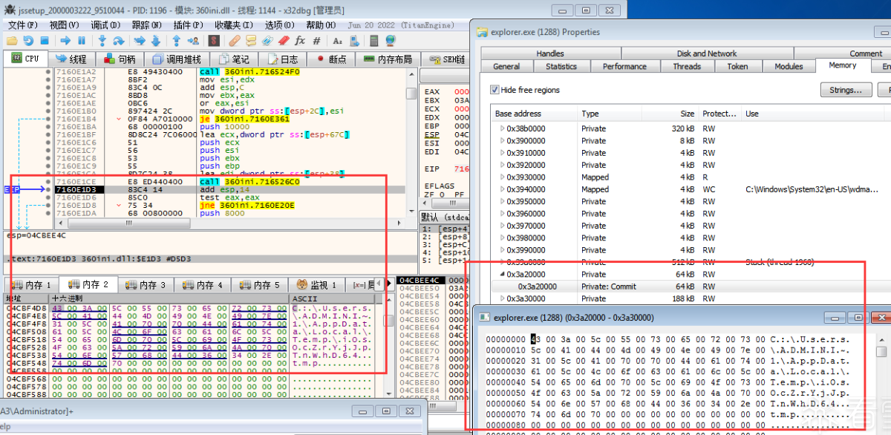Image resolution: width=891 pixels, height=435 pixels.
Task: Collapse the 0x3a20000 memory region
Action: pos(502,274)
